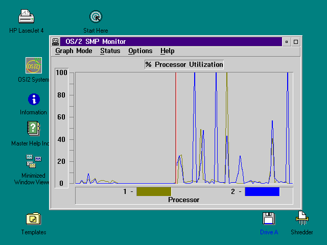Click the Drive A floppy icon
Image resolution: width=327 pixels, height=245 pixels.
tap(269, 219)
